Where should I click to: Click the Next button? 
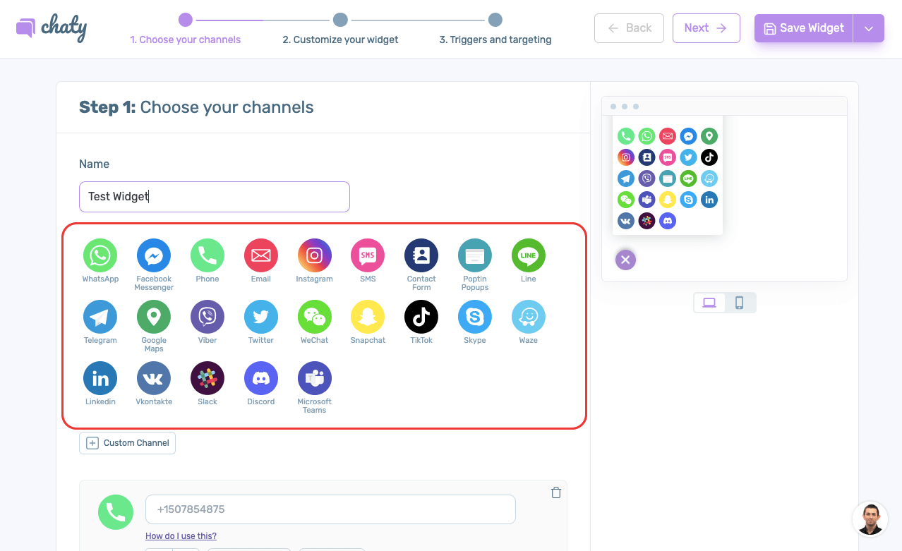pyautogui.click(x=706, y=28)
